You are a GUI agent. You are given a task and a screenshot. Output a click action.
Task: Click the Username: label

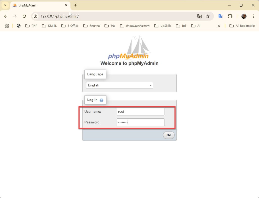[93, 112]
